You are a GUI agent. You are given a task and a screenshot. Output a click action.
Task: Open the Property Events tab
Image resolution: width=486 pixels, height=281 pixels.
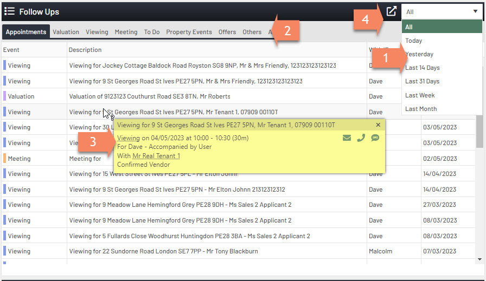(189, 32)
